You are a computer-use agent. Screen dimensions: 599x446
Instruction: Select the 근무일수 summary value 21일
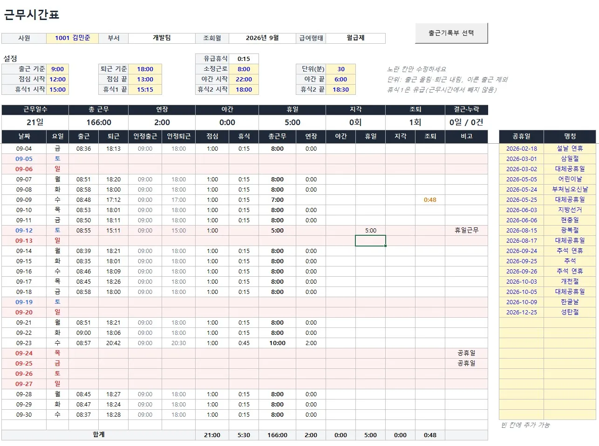[35, 122]
